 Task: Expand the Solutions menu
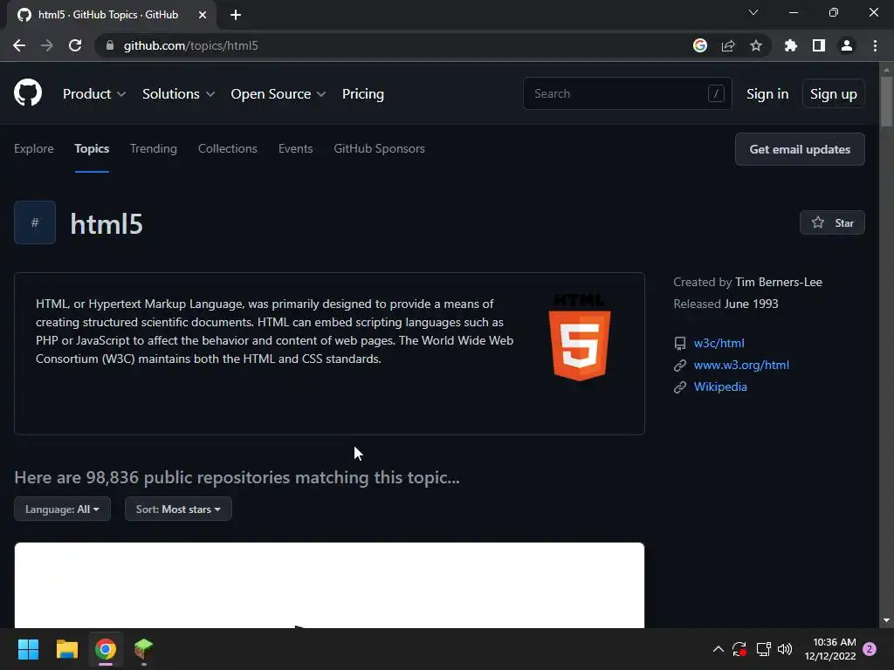click(178, 94)
